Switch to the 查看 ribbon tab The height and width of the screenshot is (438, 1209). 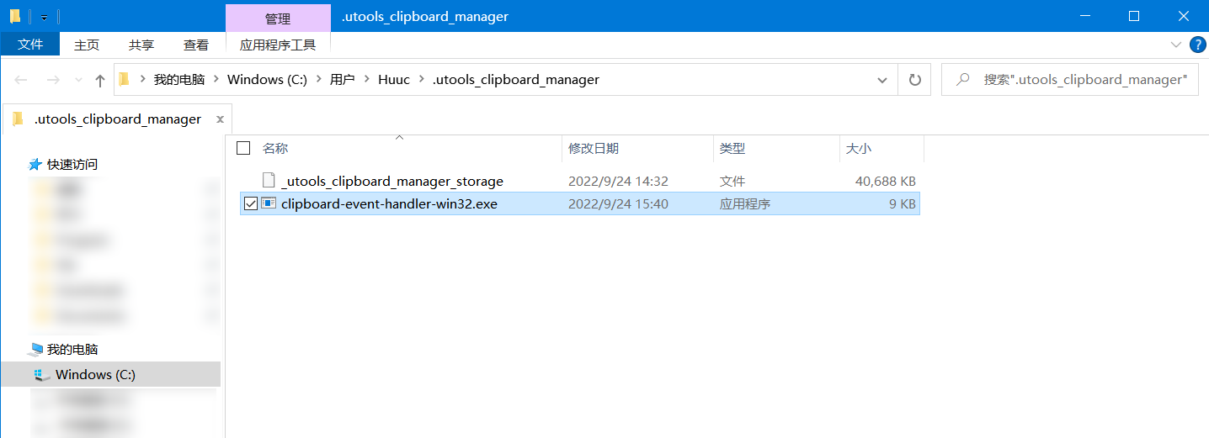[x=196, y=45]
